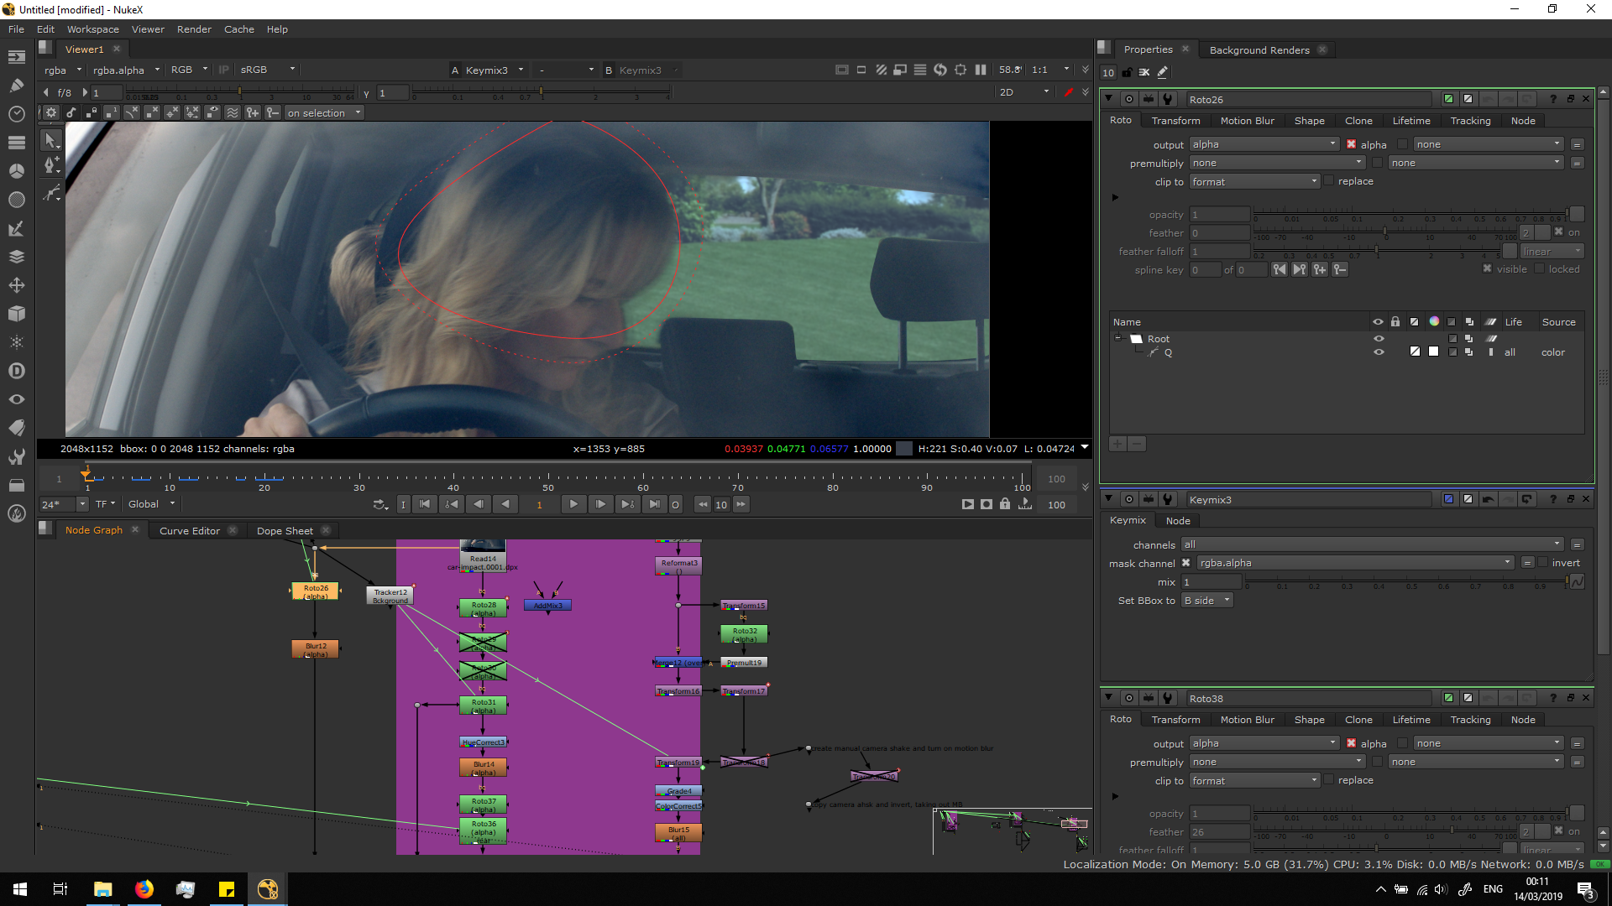Click the play forward button
This screenshot has height=906, width=1612.
pos(573,504)
